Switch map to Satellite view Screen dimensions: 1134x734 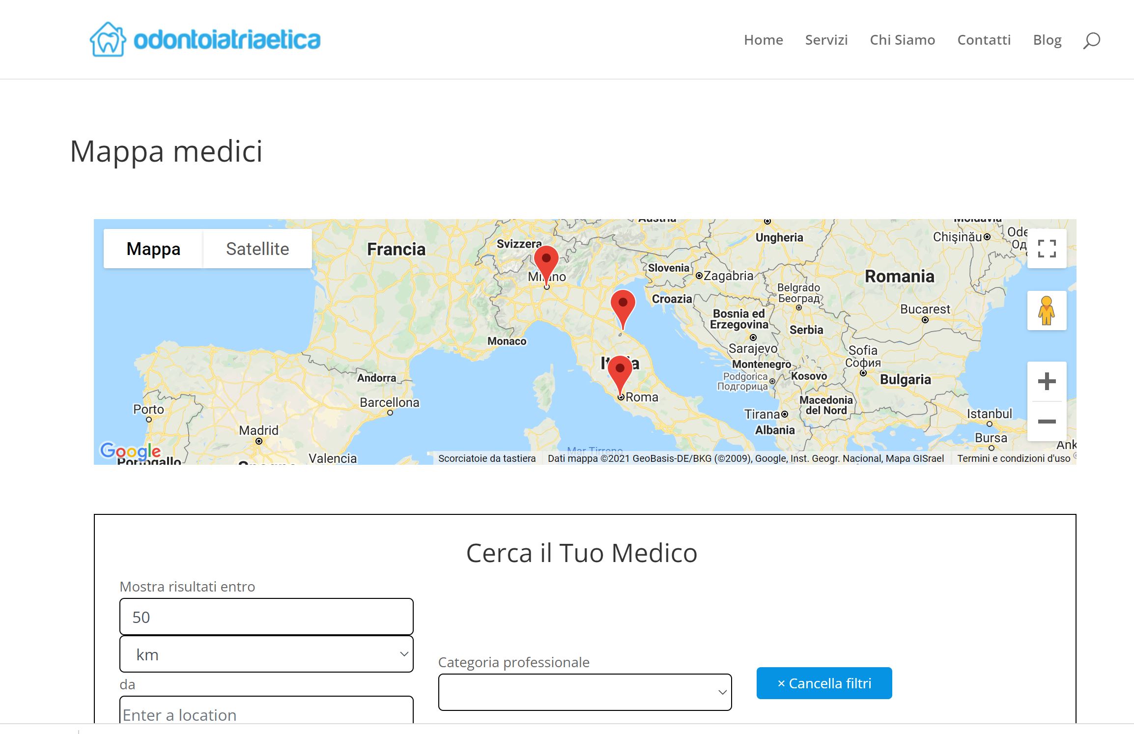[x=257, y=249]
